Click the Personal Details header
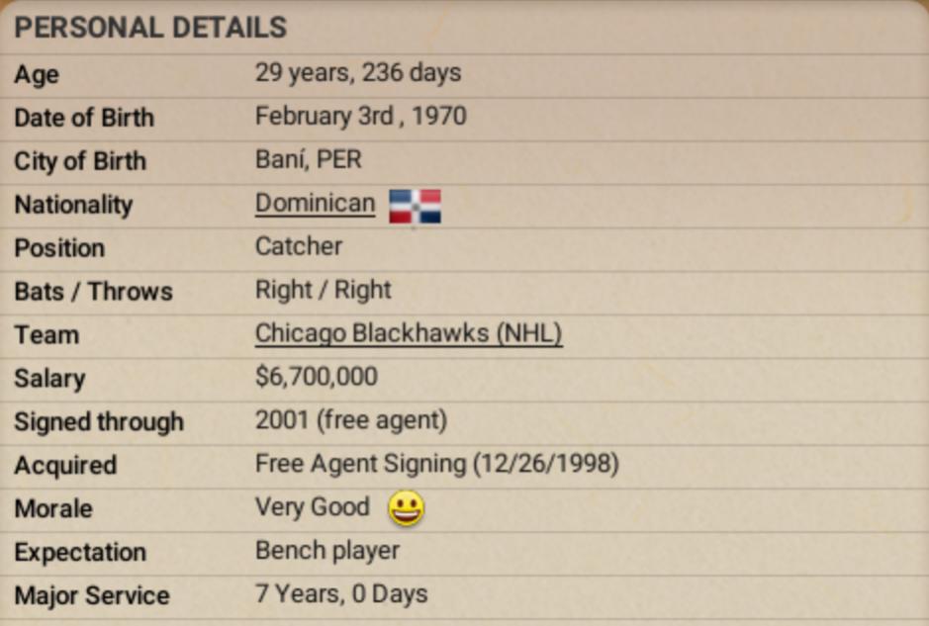 (150, 28)
